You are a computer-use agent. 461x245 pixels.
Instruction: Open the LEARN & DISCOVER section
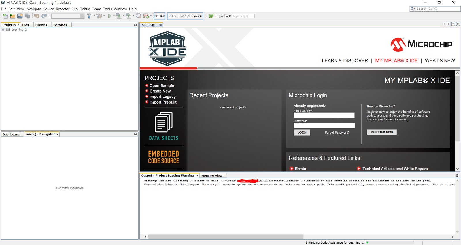coord(345,61)
